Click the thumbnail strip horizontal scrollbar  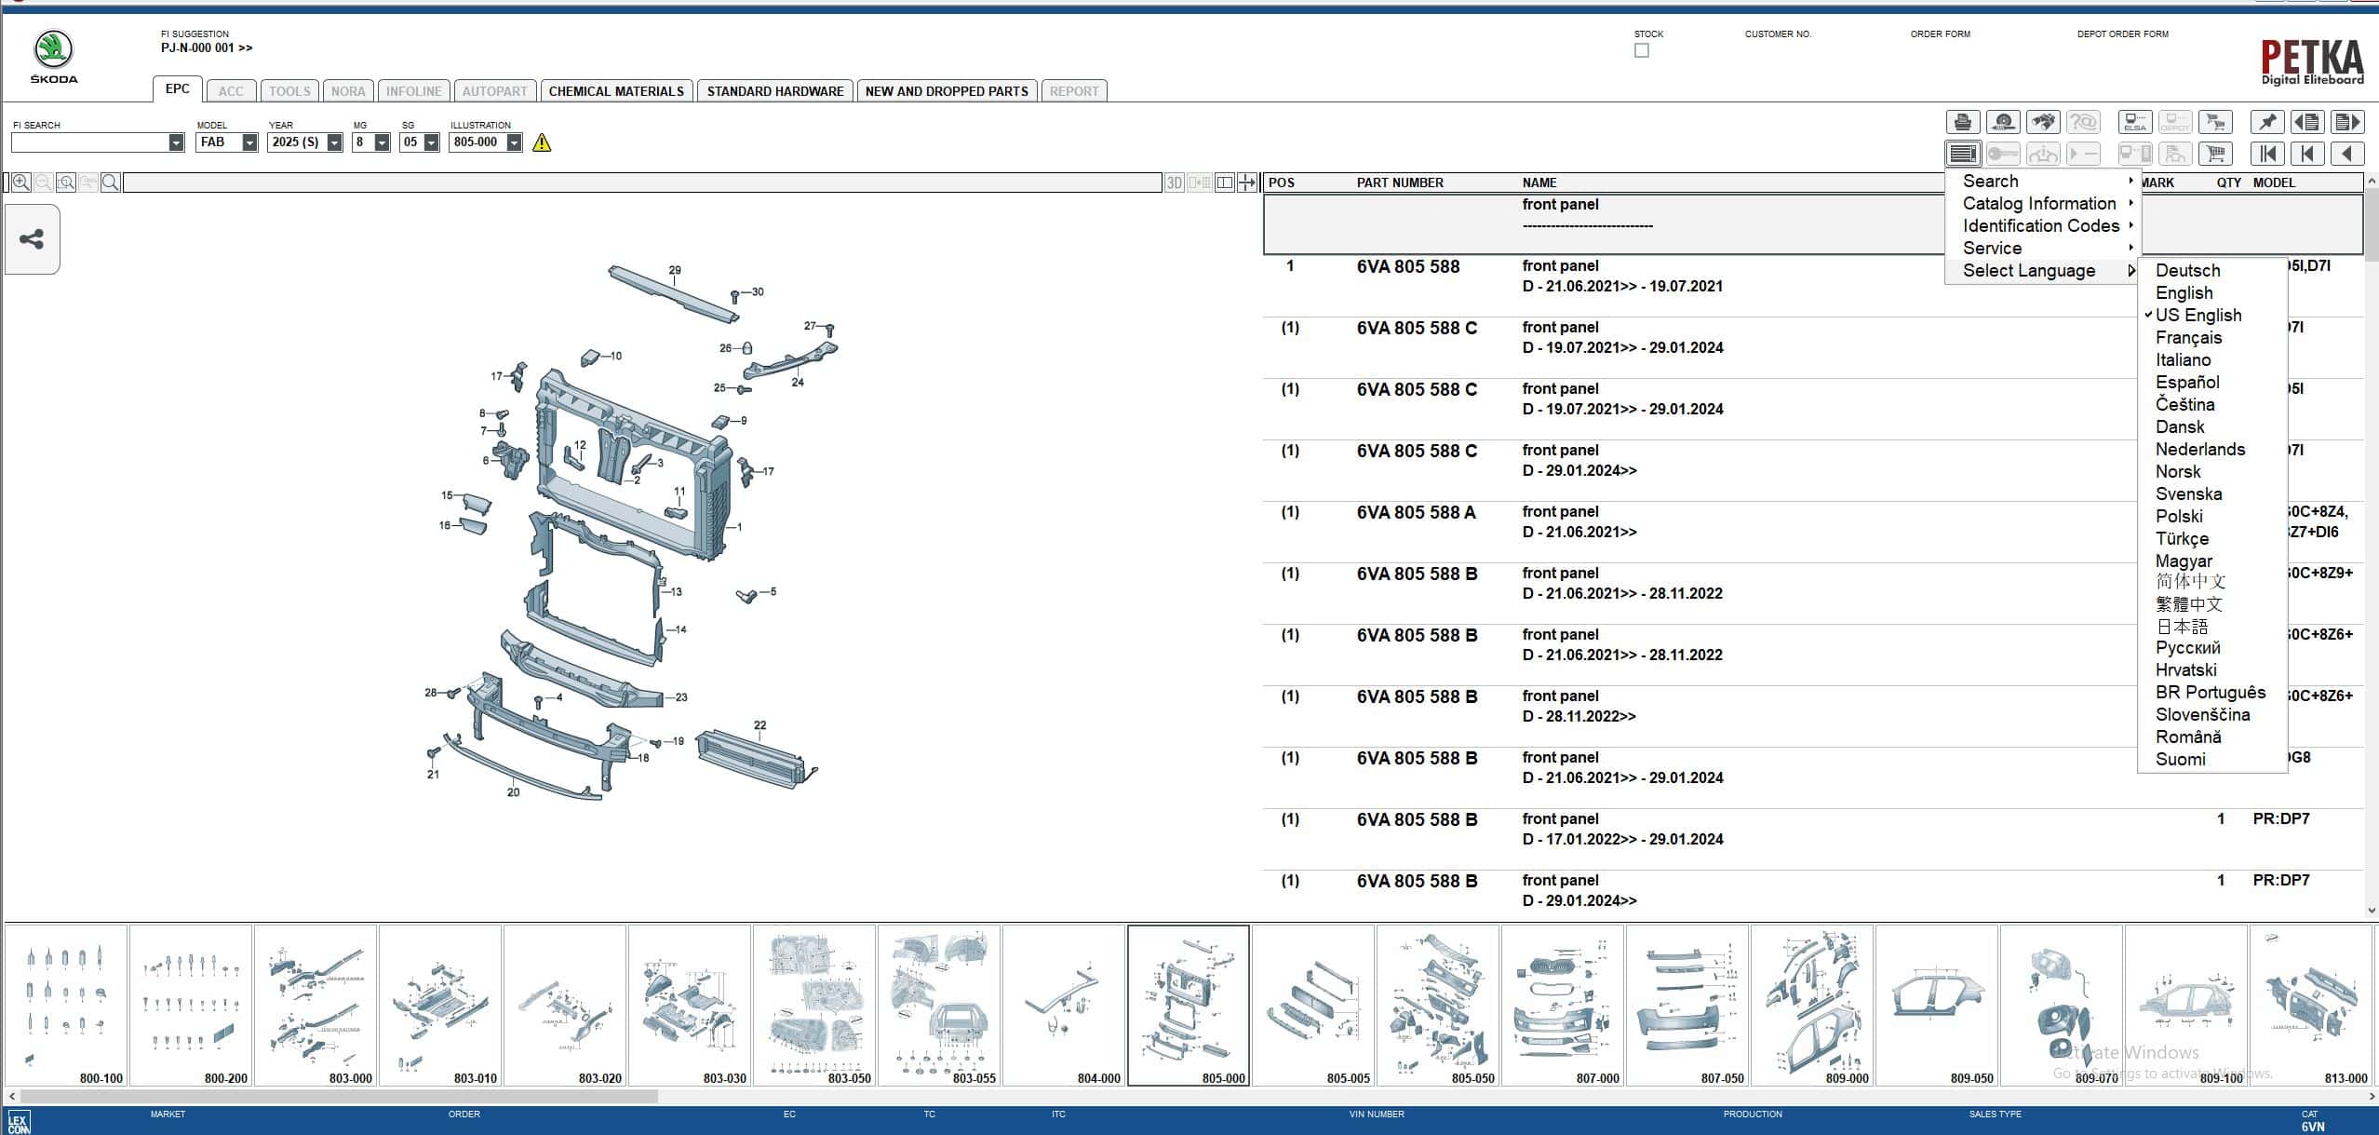340,1097
